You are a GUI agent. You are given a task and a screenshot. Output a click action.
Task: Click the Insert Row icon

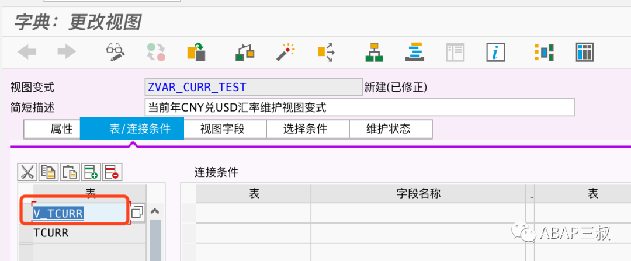(x=91, y=172)
